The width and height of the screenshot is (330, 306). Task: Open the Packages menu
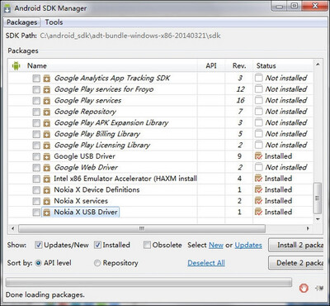[x=22, y=22]
